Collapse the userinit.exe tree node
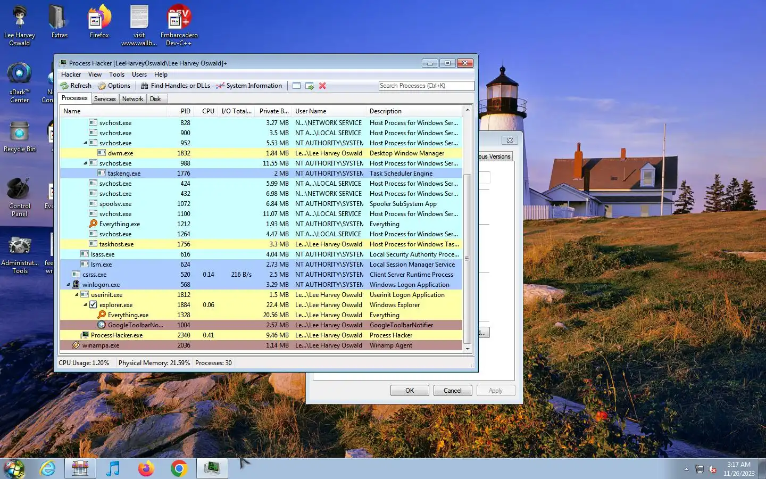 click(x=77, y=295)
